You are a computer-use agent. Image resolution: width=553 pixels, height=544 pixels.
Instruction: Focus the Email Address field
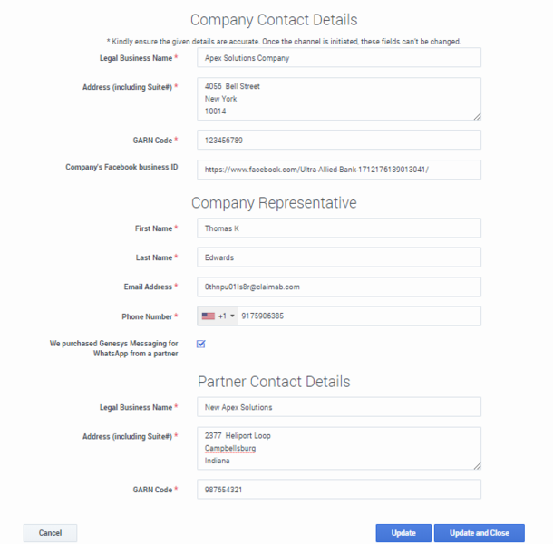tap(339, 287)
